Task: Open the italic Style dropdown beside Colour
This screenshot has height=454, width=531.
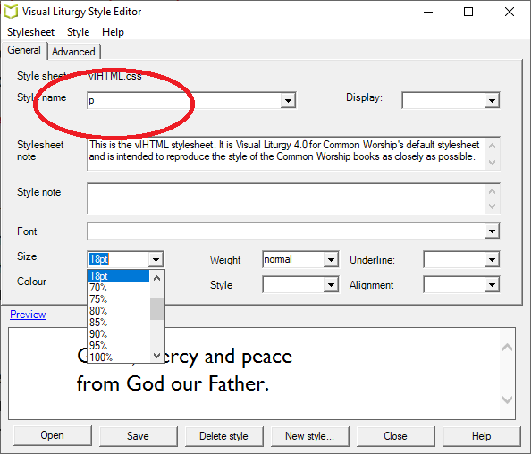Action: point(331,285)
